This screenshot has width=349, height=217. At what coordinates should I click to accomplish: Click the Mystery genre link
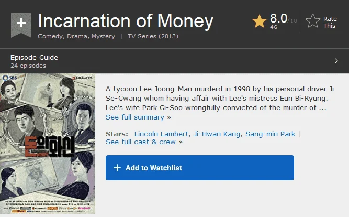103,36
